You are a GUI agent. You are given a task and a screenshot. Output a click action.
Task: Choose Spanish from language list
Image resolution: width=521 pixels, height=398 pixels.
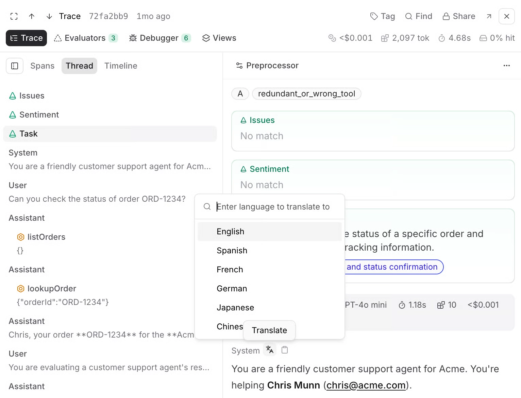(x=269, y=251)
